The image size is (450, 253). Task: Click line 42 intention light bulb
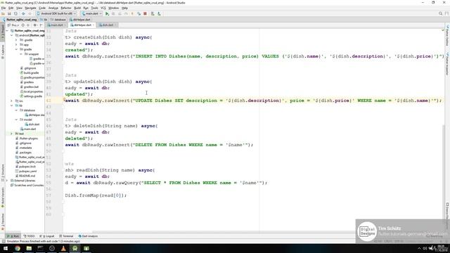64,99
